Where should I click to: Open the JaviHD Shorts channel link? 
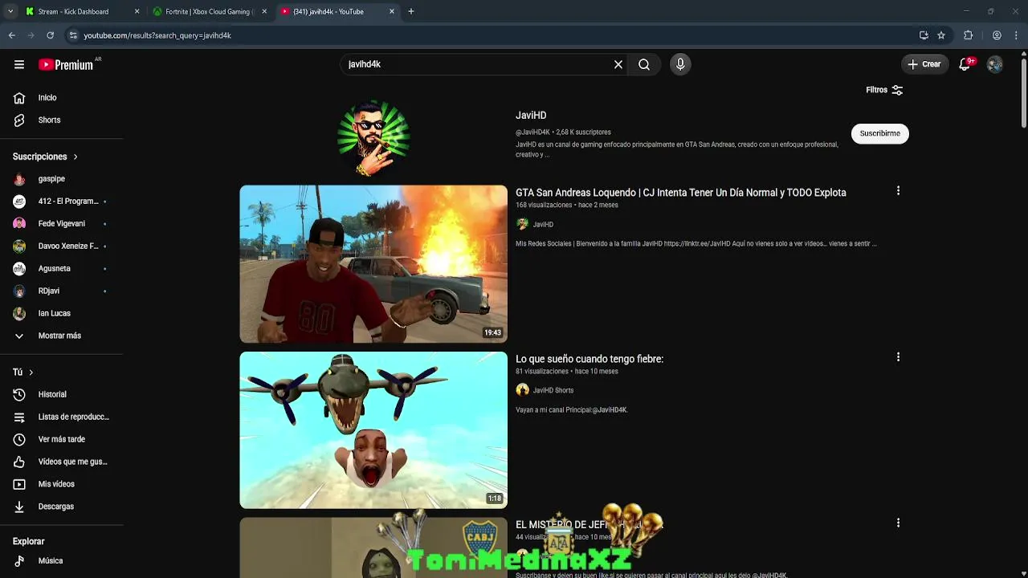pos(553,390)
